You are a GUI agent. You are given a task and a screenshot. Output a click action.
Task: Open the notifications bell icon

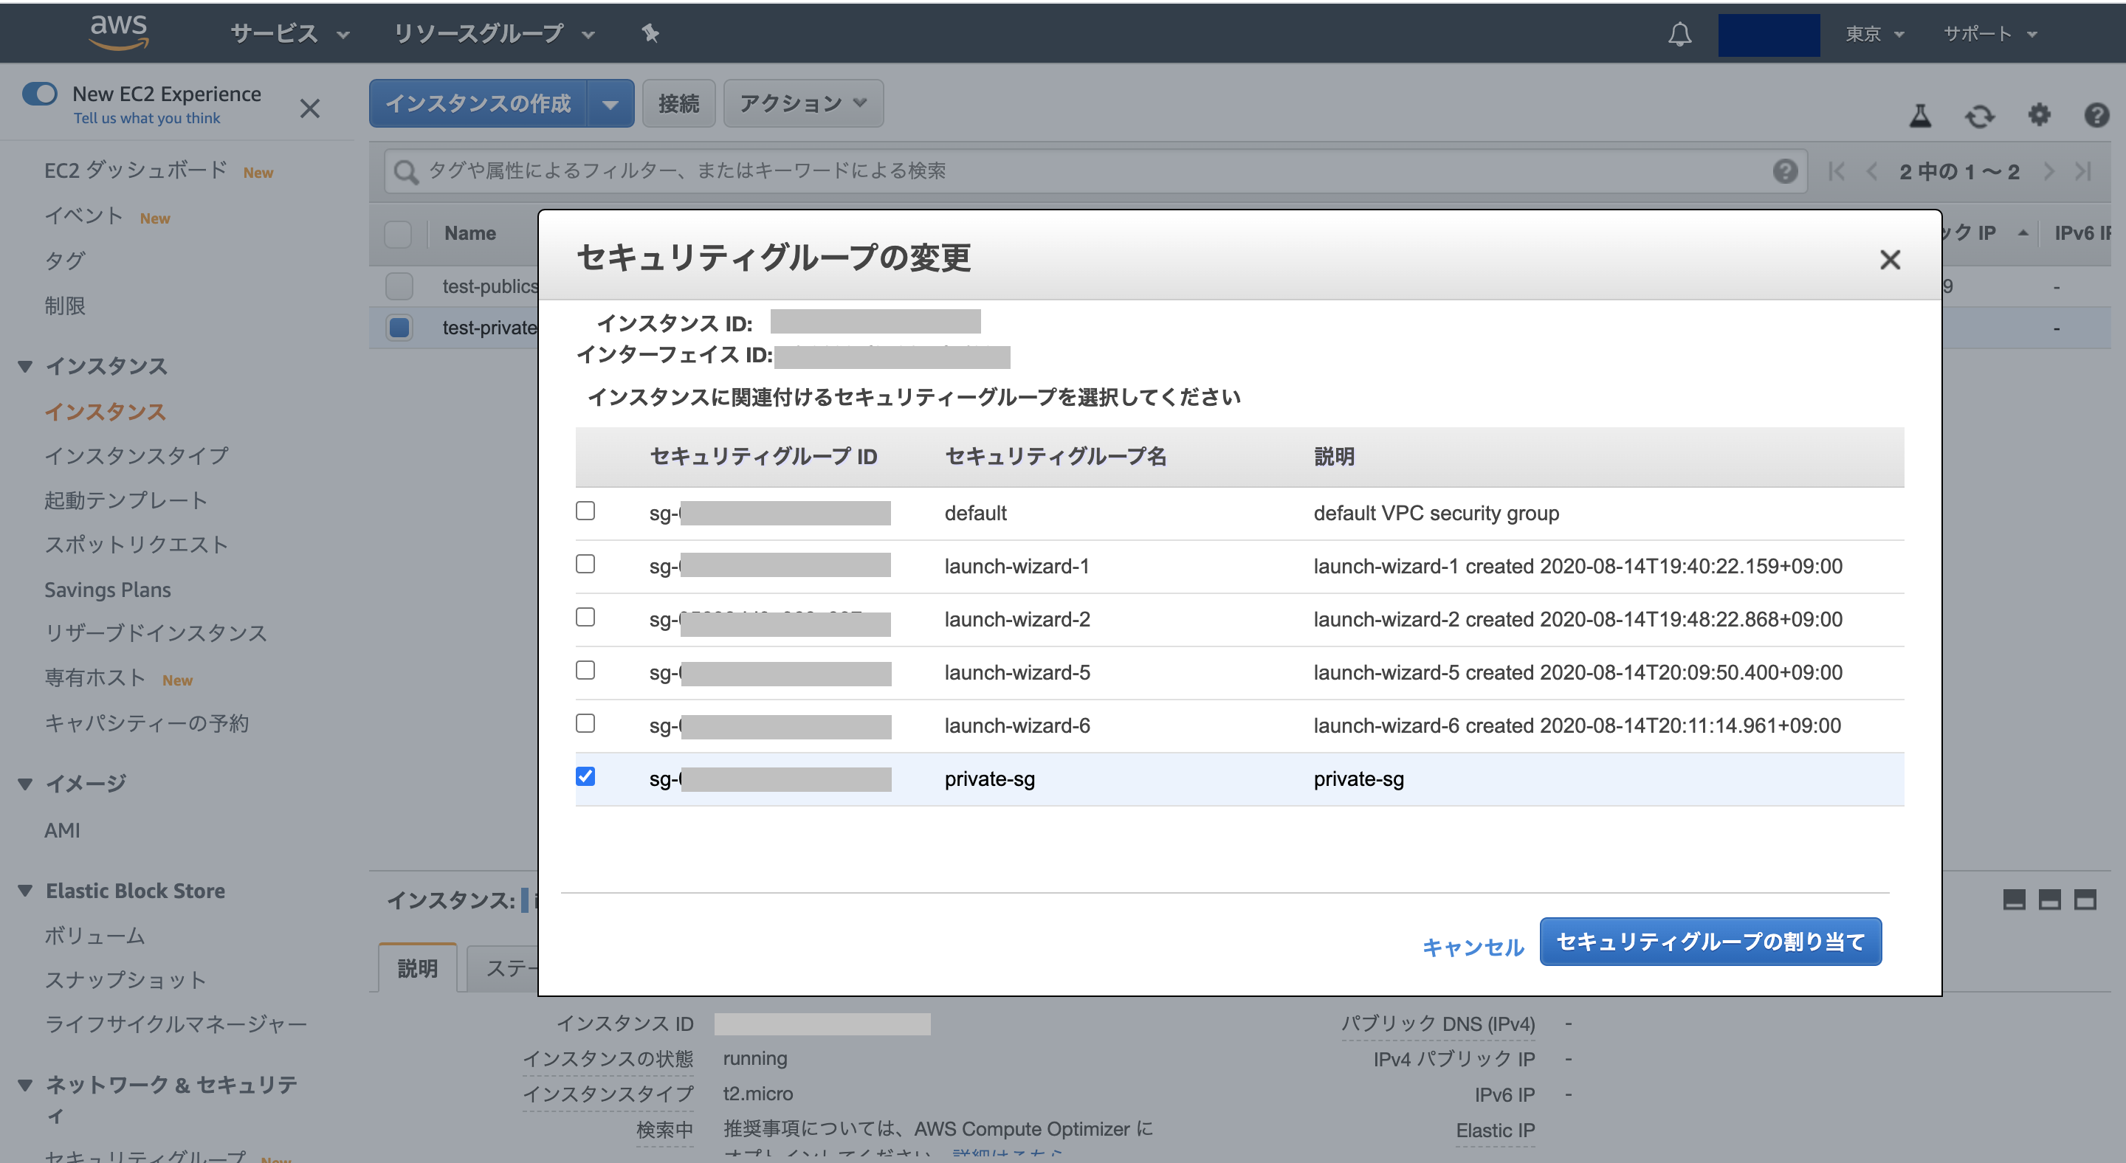1679,34
